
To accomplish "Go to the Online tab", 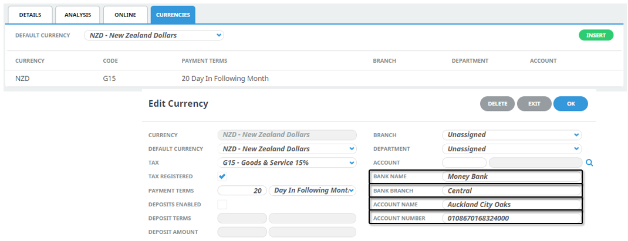I will pos(124,15).
